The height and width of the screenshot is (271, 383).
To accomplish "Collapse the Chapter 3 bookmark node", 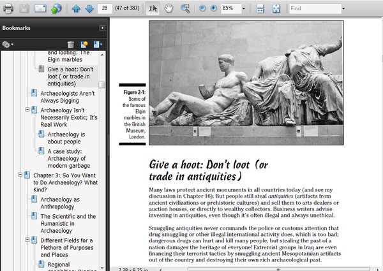I will [x=20, y=174].
